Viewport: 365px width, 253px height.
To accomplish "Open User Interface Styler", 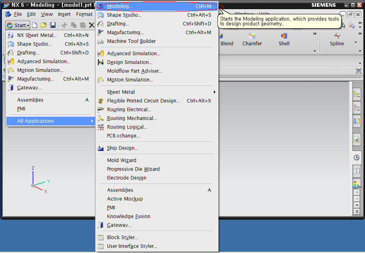I will pos(157,246).
